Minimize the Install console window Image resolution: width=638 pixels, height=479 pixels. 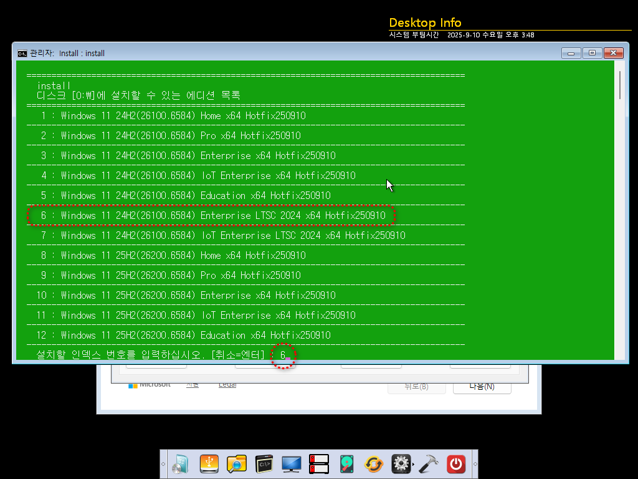571,53
